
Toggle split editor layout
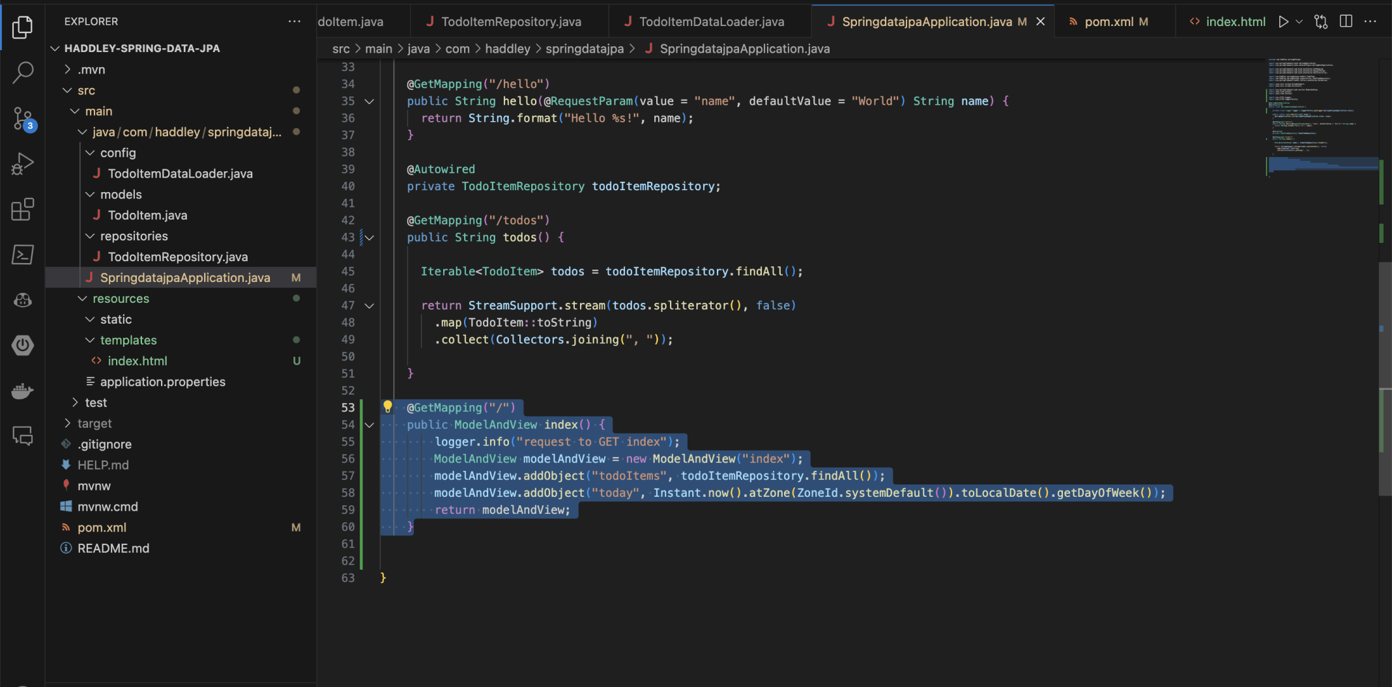(x=1346, y=21)
